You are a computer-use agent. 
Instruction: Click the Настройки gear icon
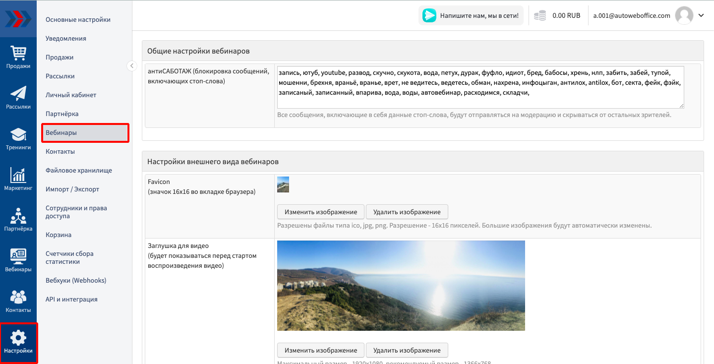(18, 338)
